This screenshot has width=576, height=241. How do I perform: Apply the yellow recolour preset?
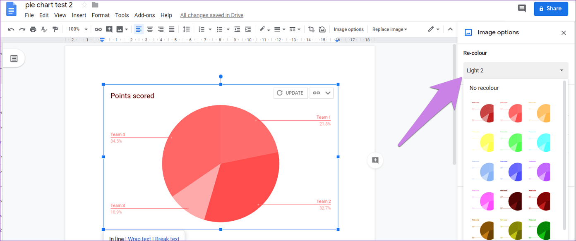pos(483,141)
